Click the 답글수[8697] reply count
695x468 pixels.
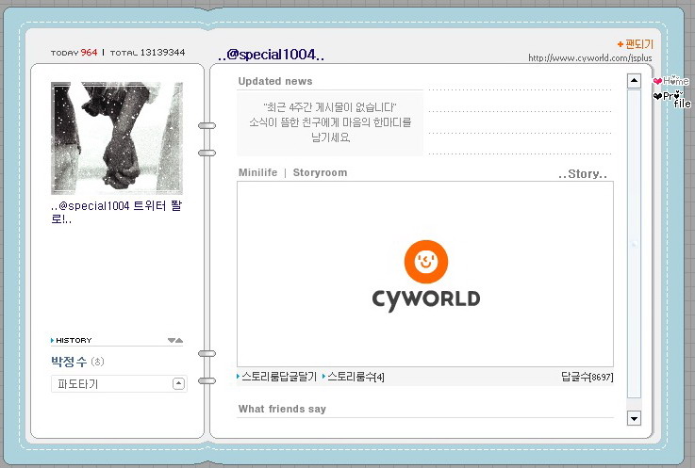pos(587,377)
